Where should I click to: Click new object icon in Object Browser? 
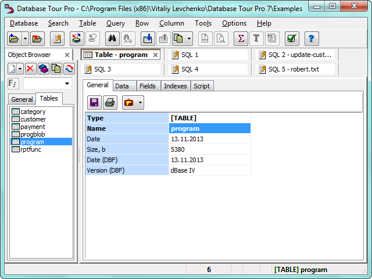(x=12, y=69)
